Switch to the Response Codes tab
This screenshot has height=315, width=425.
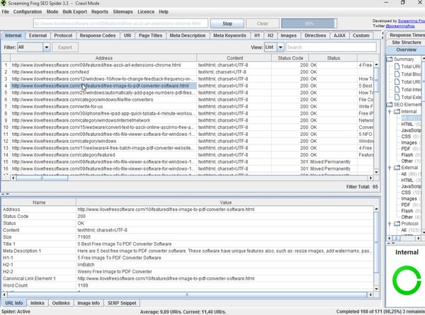coord(98,35)
